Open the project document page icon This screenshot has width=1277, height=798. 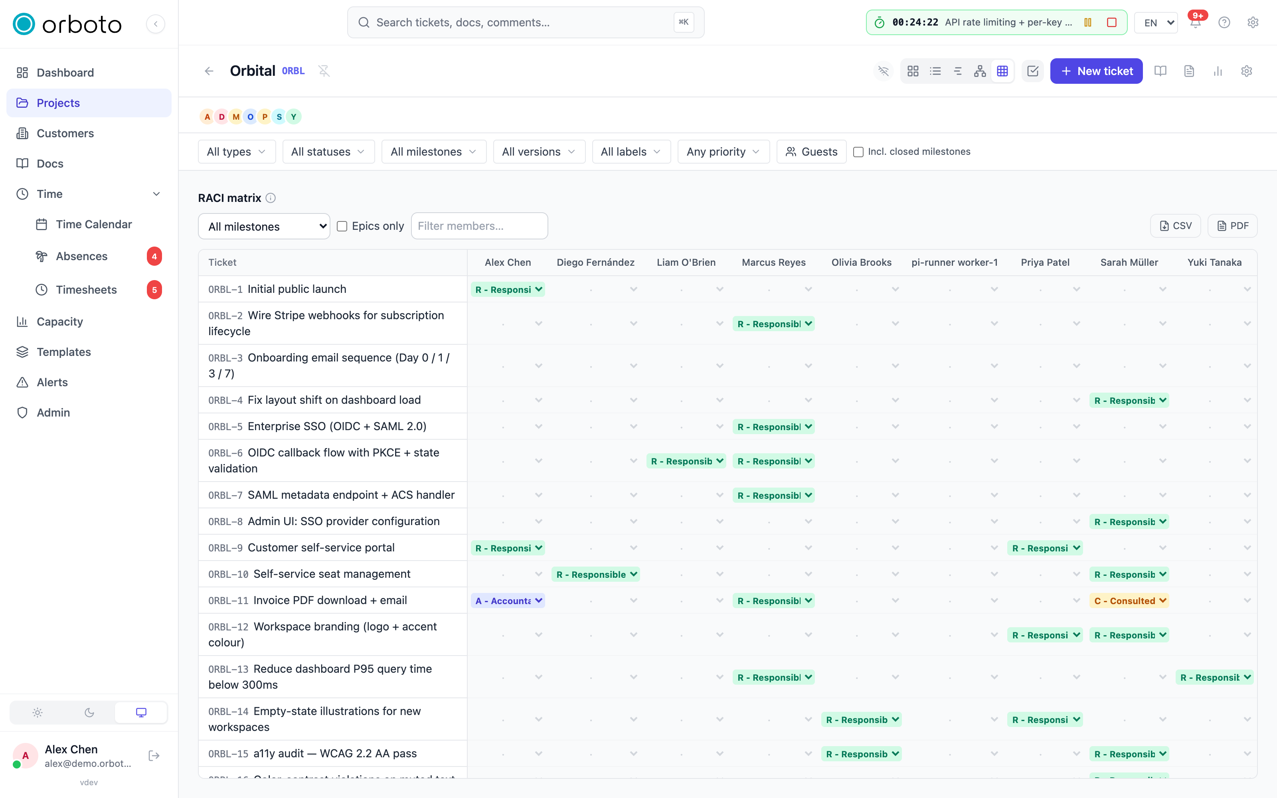(x=1189, y=71)
